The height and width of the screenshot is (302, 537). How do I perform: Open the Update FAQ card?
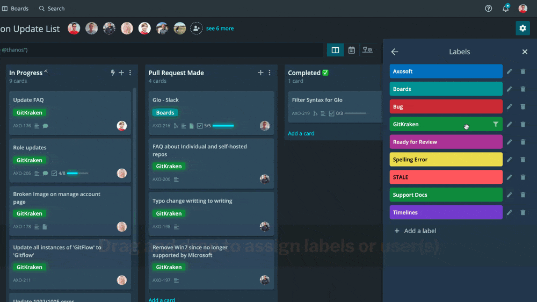70,113
